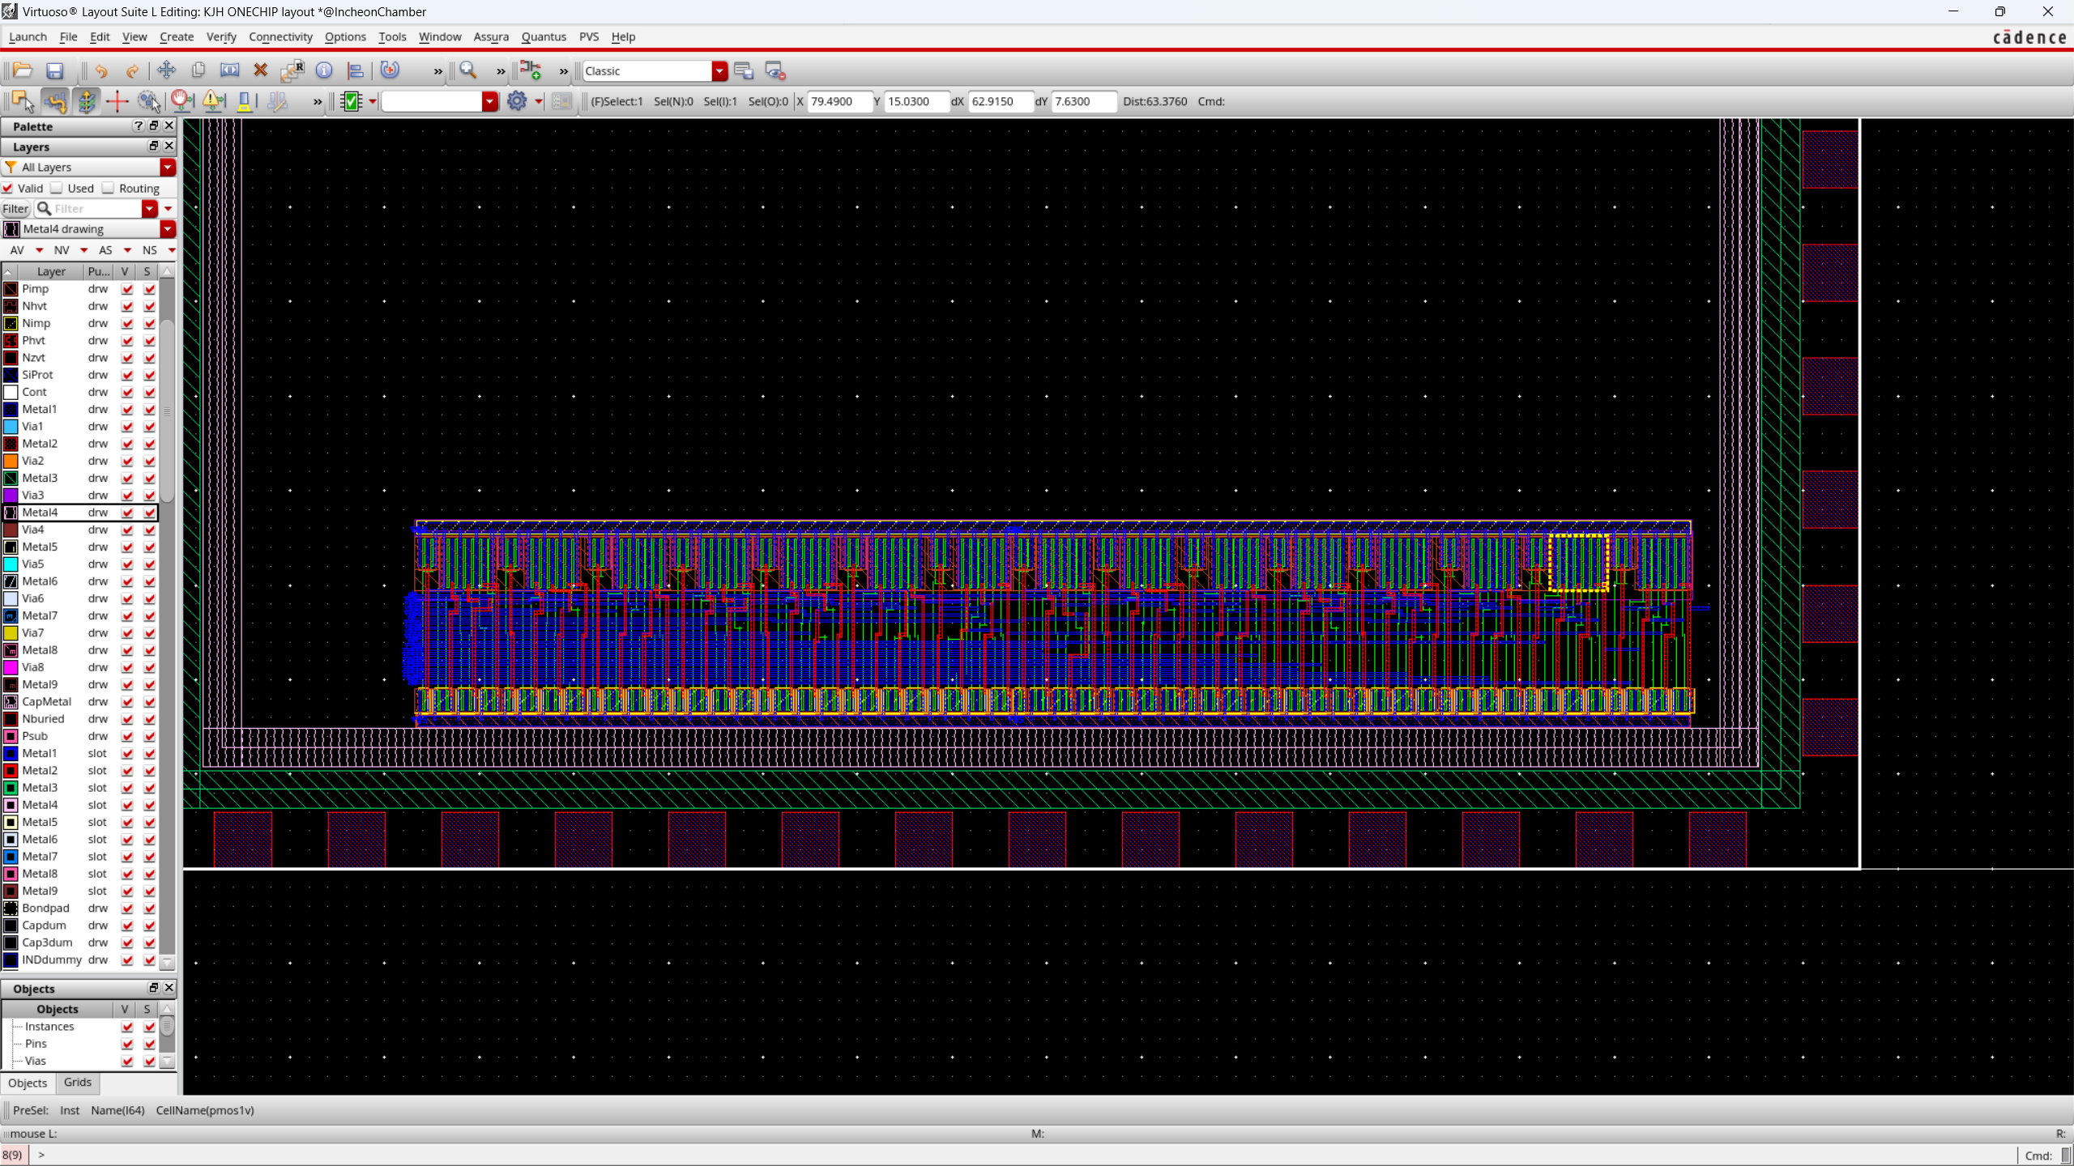
Task: Click the Save icon in toolbar
Action: click(x=54, y=71)
